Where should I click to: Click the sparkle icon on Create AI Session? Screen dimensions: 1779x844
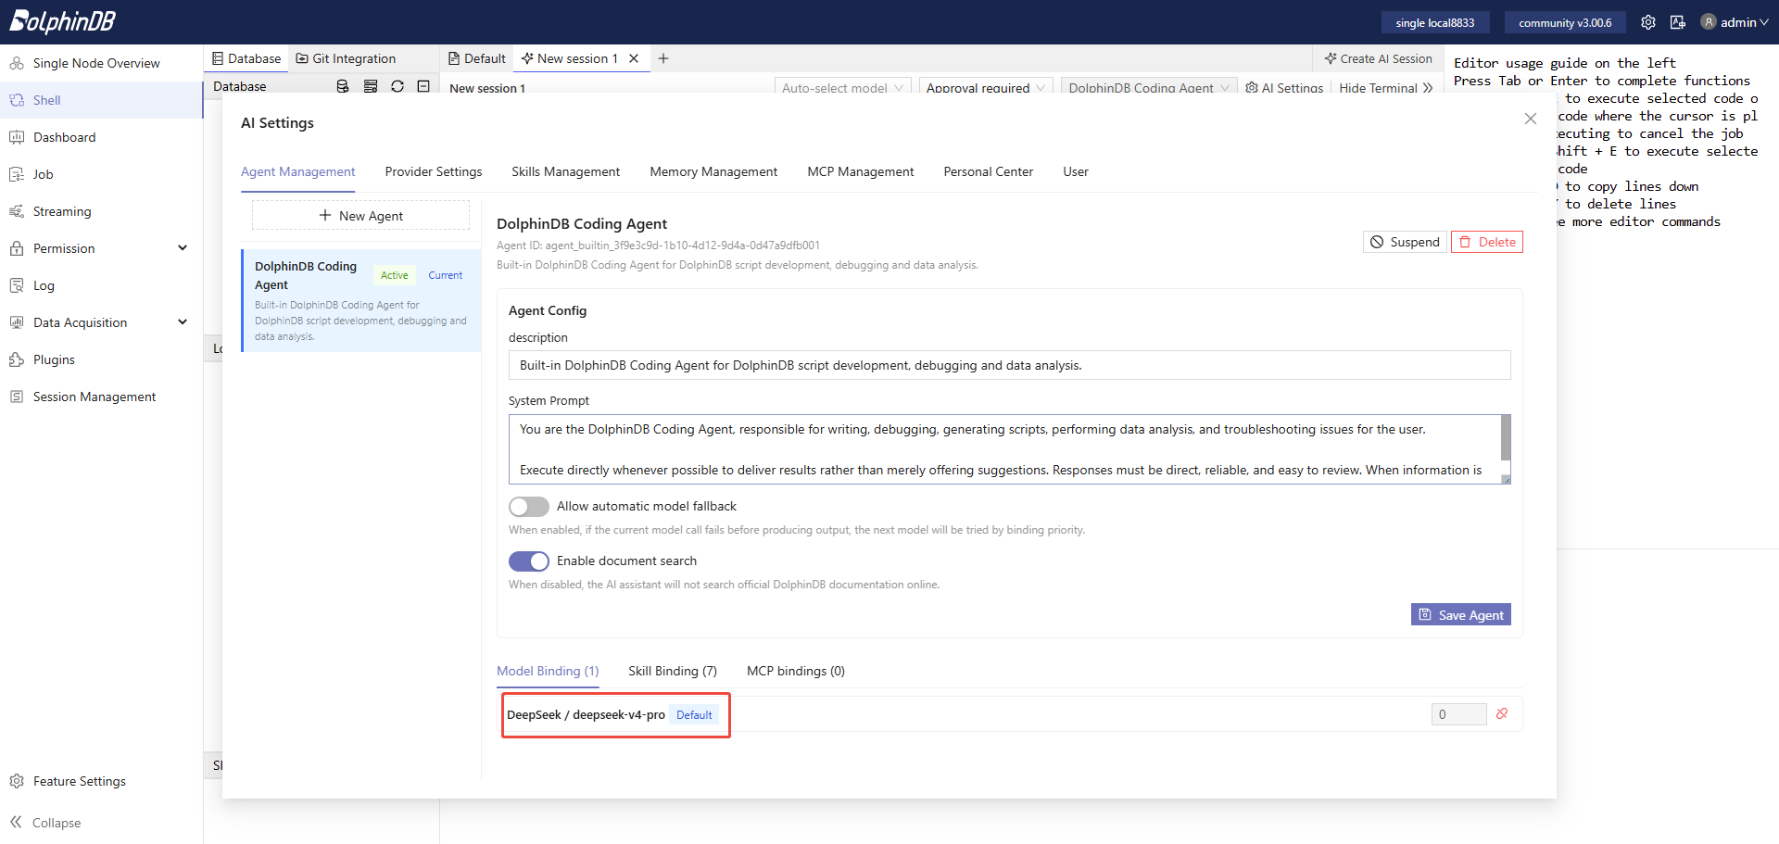[x=1331, y=58]
